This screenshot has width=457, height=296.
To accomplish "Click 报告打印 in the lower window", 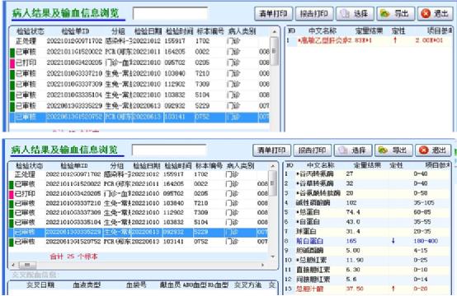I will click(312, 150).
